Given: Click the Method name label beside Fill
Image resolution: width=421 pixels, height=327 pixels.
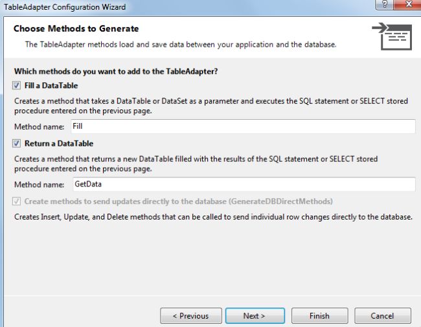Looking at the screenshot, I should coord(40,127).
